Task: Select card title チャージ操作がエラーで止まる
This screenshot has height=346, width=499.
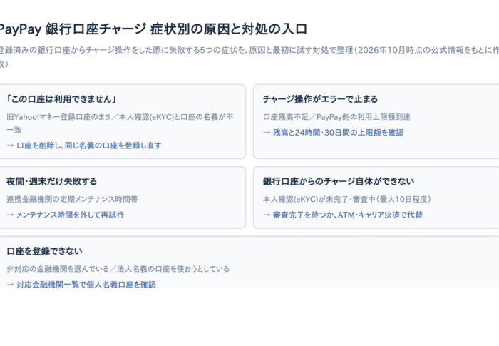Action: [x=320, y=99]
